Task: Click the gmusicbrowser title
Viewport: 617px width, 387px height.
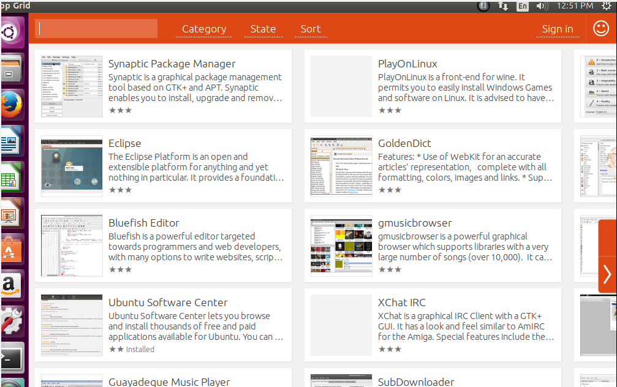Action: point(415,223)
